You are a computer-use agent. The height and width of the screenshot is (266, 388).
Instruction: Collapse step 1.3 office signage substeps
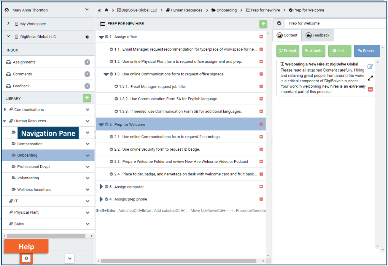click(x=106, y=75)
